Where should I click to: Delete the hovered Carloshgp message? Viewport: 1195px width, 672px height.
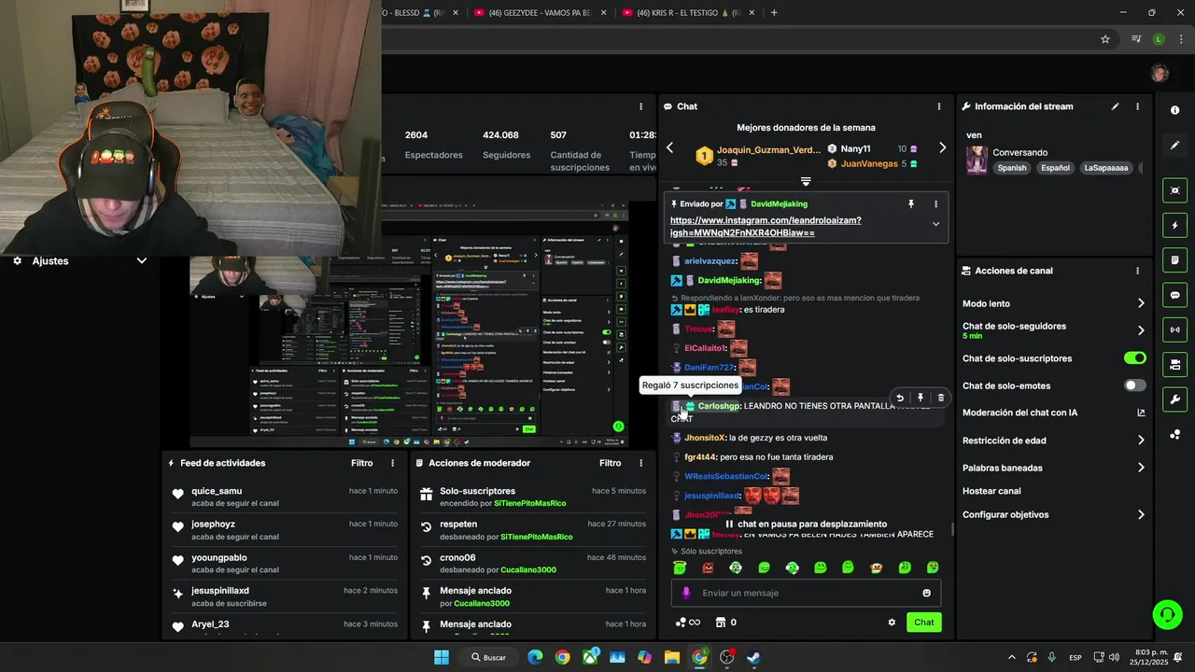click(940, 398)
